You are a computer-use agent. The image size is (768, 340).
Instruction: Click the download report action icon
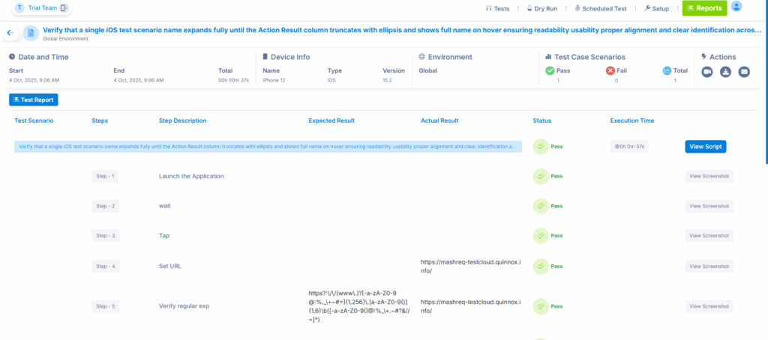(725, 72)
